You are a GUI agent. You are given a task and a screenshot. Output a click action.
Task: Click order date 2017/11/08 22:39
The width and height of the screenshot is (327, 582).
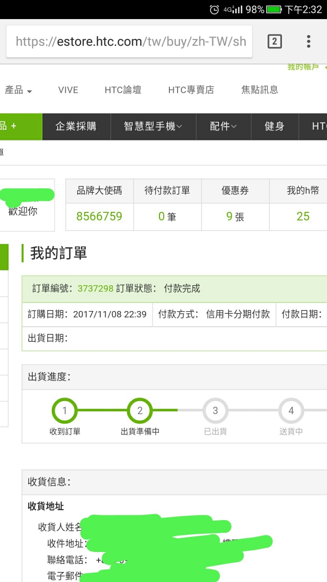coord(110,314)
